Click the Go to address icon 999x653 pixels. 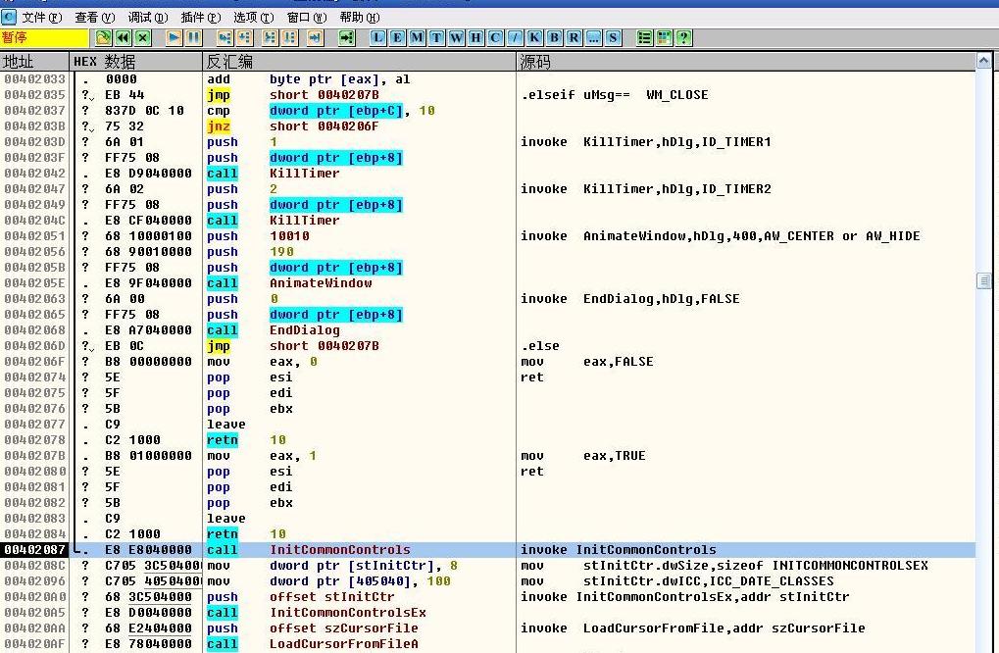[x=346, y=37]
